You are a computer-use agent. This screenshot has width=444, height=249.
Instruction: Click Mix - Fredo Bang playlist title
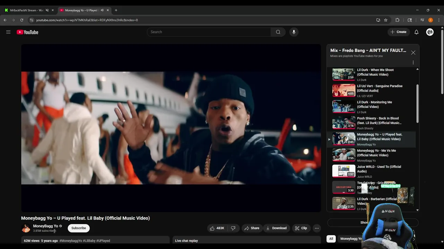click(x=368, y=50)
